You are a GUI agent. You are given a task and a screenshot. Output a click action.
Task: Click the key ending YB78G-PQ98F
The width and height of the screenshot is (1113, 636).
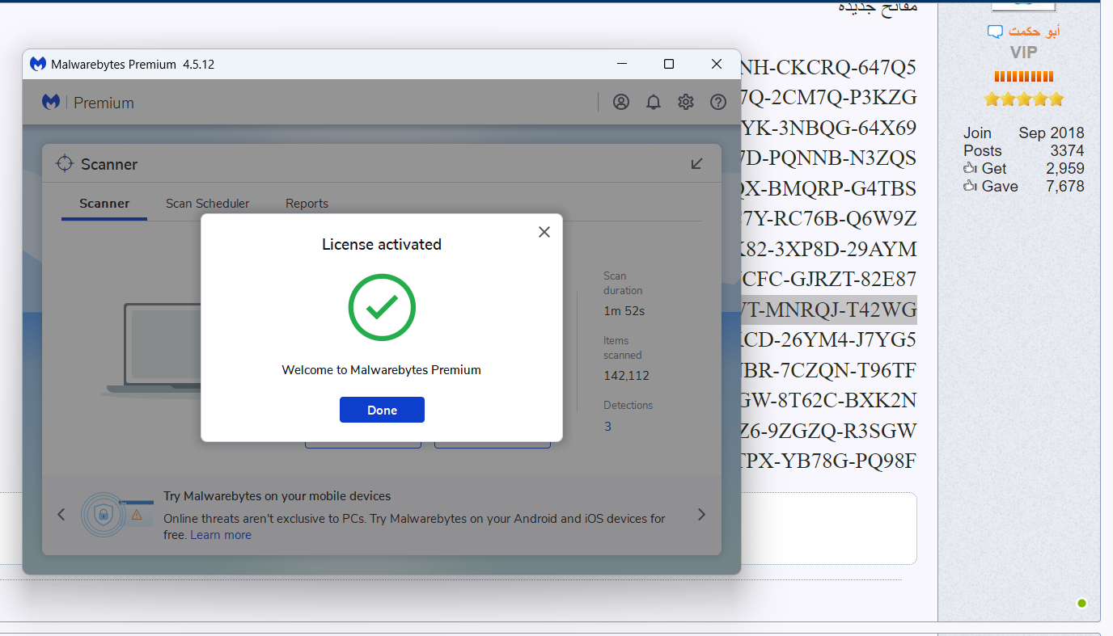[829, 461]
